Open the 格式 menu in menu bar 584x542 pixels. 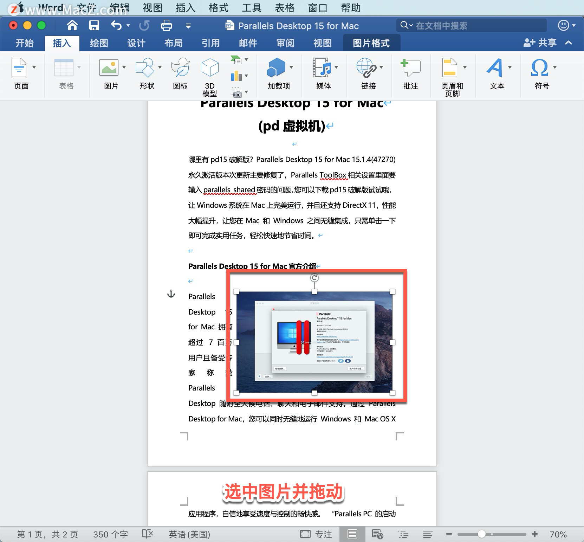[x=219, y=8]
